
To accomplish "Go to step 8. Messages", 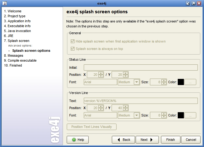I will (14, 55).
